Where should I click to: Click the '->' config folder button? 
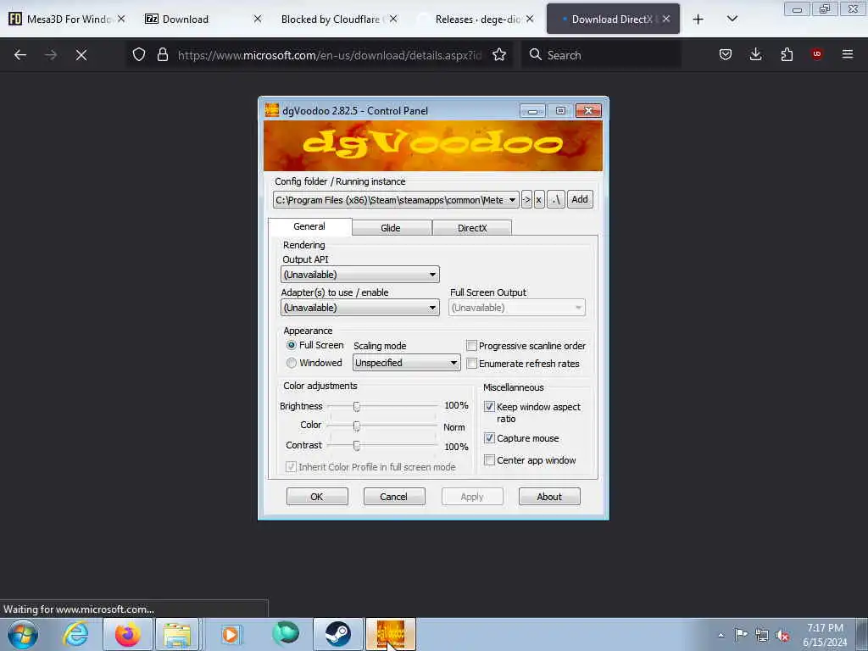(x=526, y=199)
